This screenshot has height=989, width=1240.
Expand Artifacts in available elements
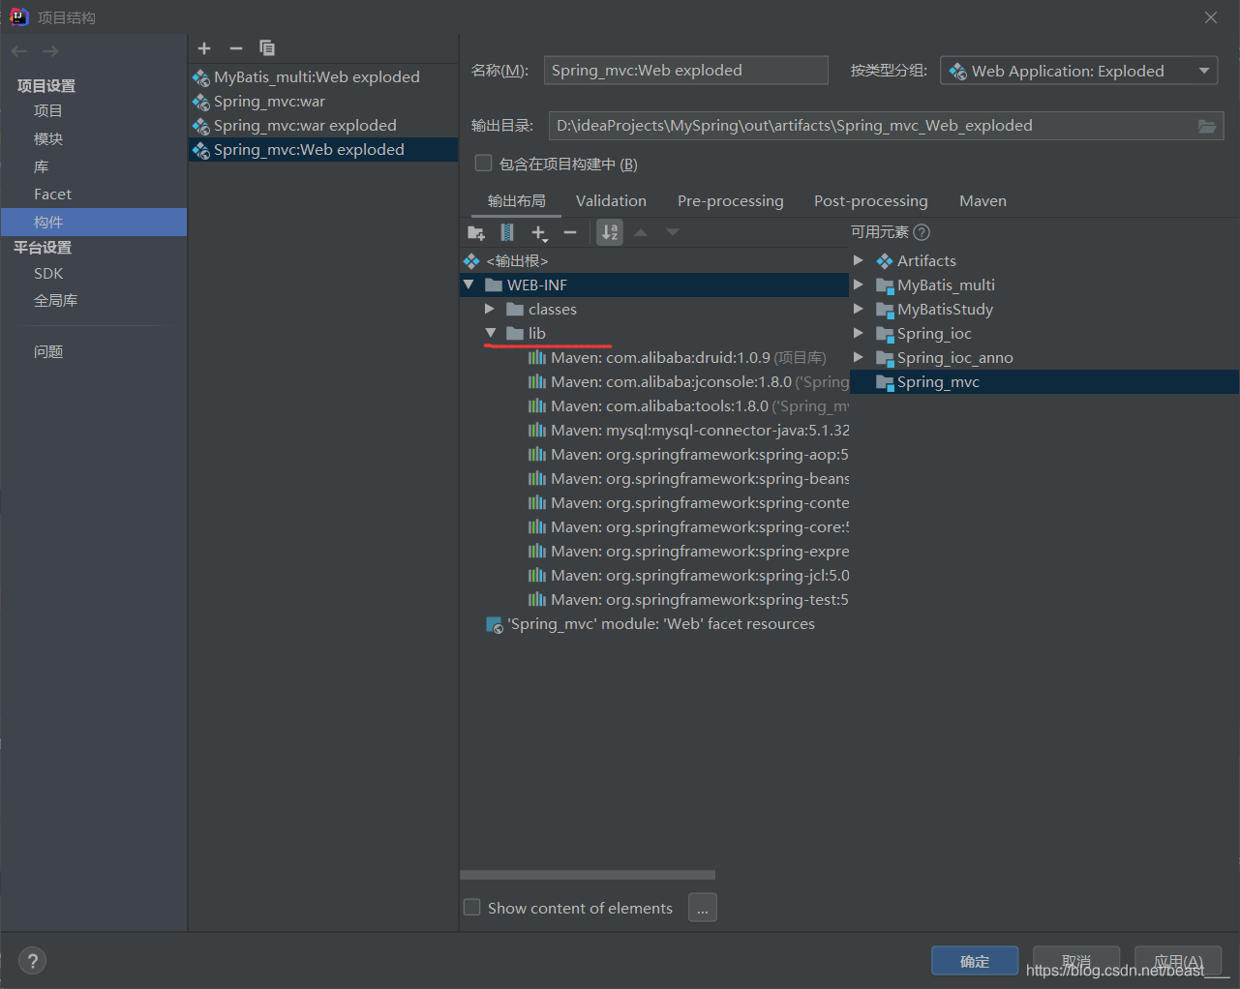pos(859,260)
